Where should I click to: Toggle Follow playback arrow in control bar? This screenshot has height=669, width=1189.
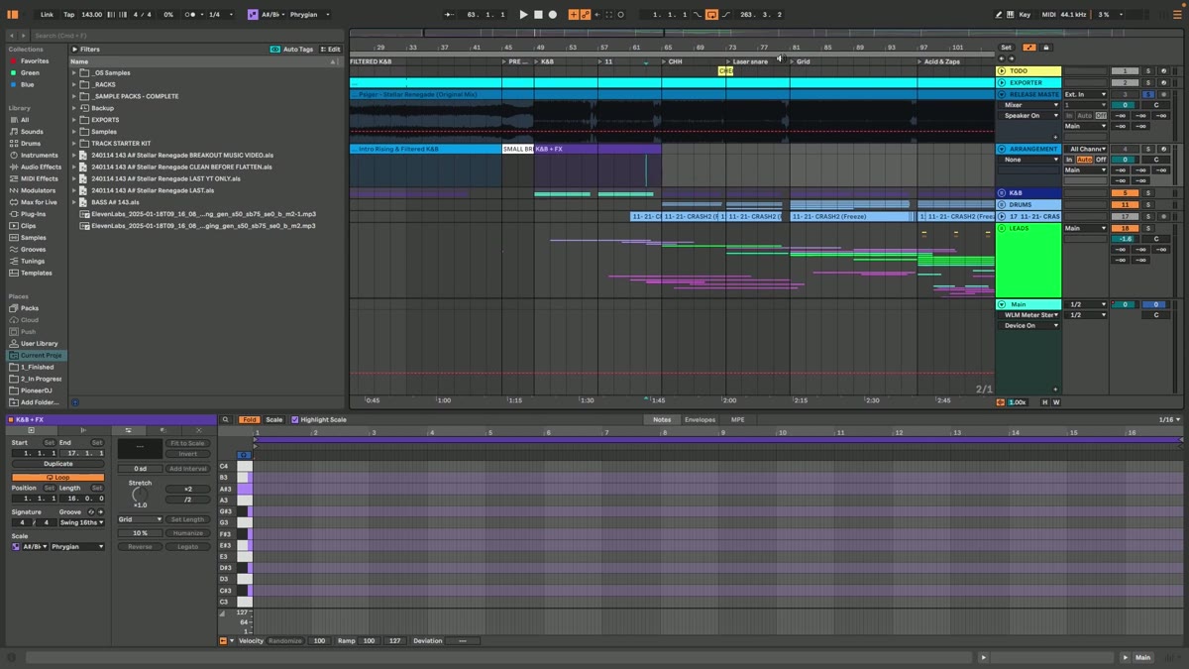click(450, 15)
